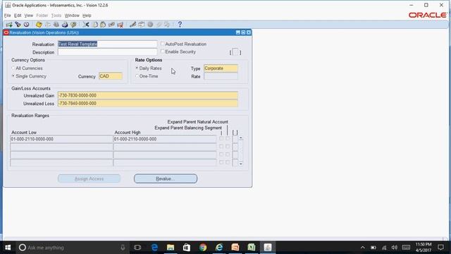Screen dimensions: 451x254
Task: Open the Window menu
Action: coord(72,16)
